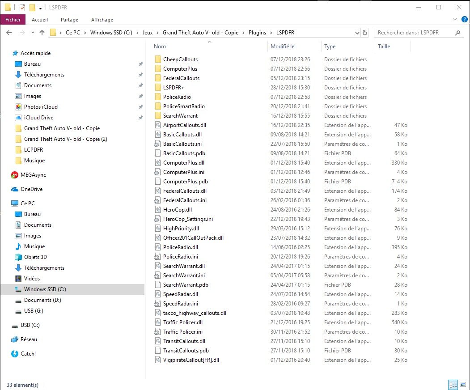Select the PoliceSmartRadio folder
This screenshot has width=470, height=390.
pos(184,106)
